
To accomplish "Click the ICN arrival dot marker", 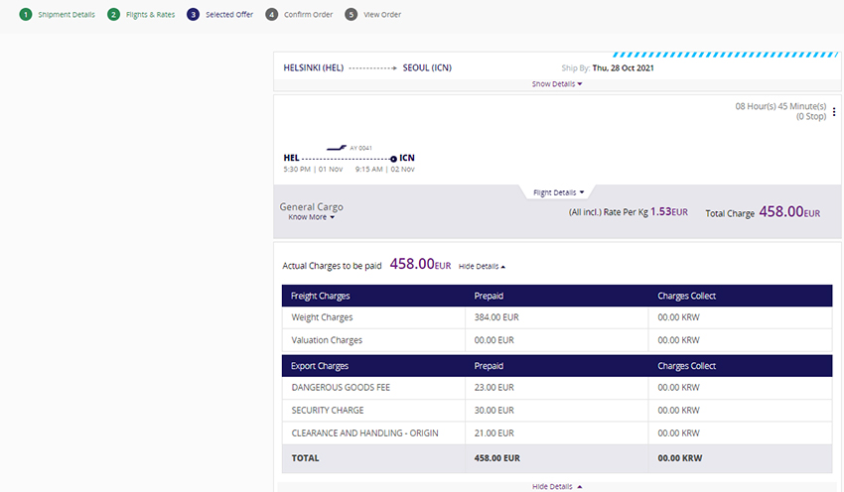I will 393,159.
